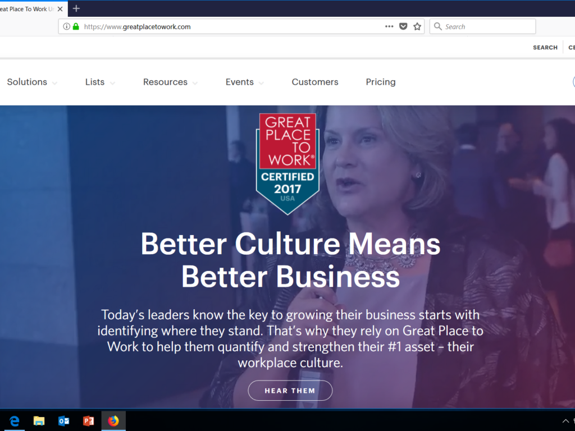Screen dimensions: 575x431
Task: Click the Better Culture Means Better Business headline
Action: tap(290, 260)
